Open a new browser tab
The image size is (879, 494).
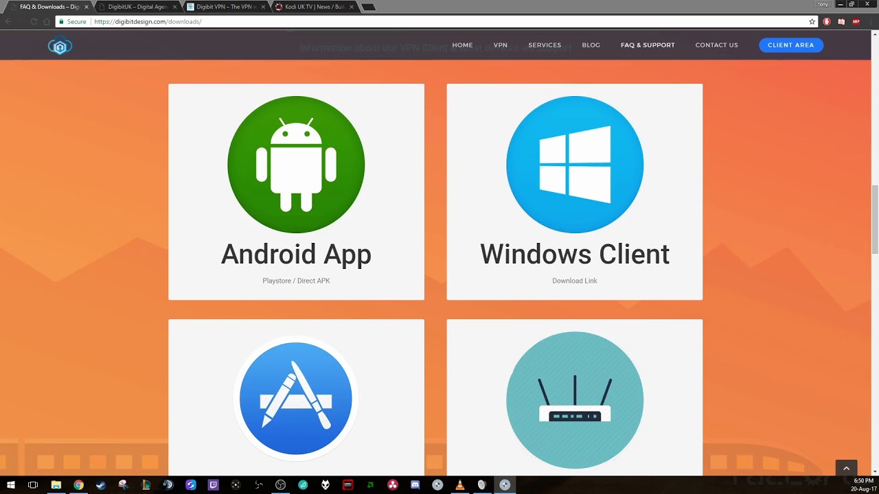pos(368,8)
